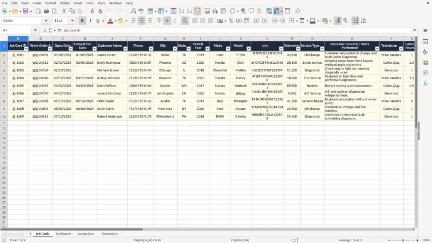Click the Export as PDF icon
The image size is (432, 243).
(x=38, y=11)
